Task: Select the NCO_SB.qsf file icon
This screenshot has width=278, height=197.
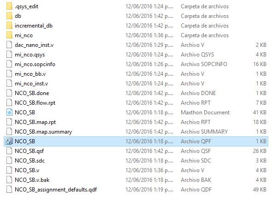Action: [x=9, y=151]
